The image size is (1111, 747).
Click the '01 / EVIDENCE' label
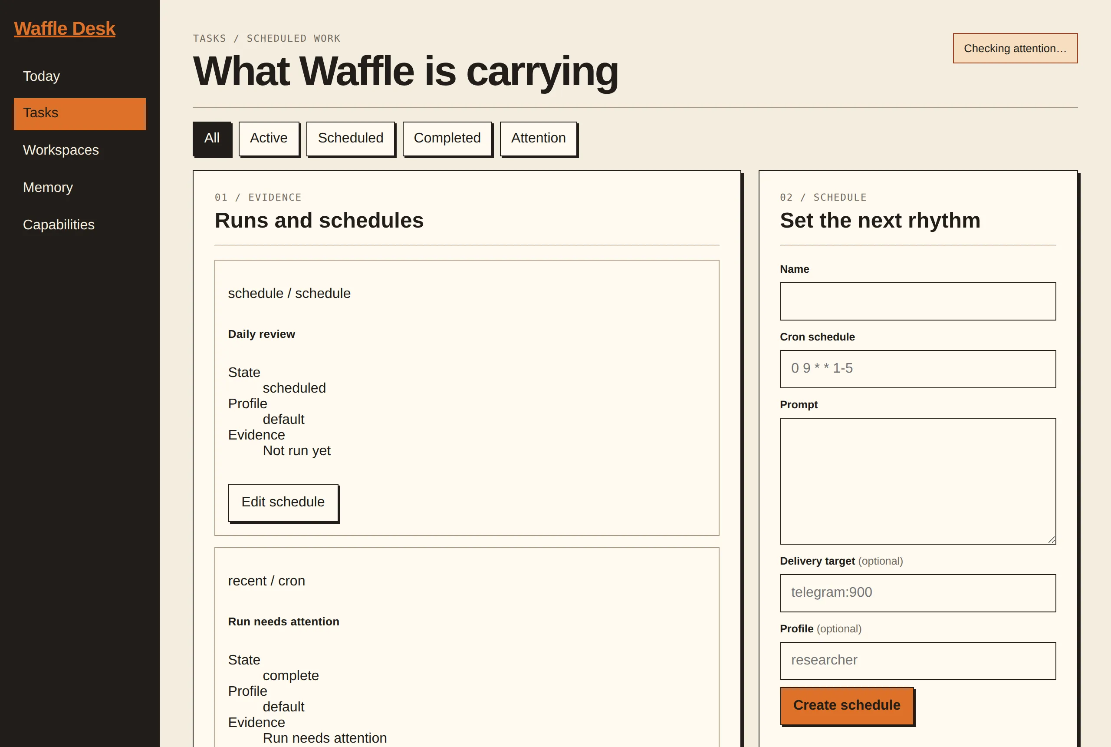[x=258, y=197]
